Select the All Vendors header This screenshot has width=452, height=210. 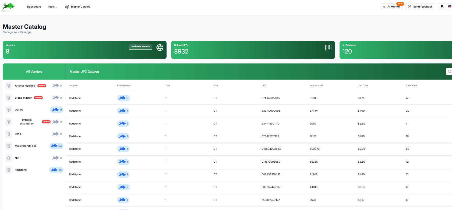(34, 72)
